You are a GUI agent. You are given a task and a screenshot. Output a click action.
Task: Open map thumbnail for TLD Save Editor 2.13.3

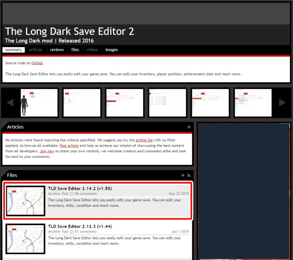[x=25, y=239]
